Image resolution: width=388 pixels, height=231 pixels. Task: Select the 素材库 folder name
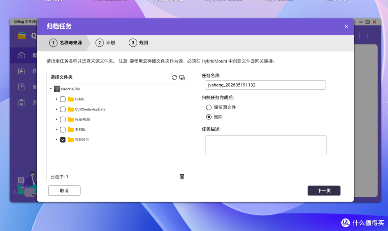pyautogui.click(x=80, y=129)
